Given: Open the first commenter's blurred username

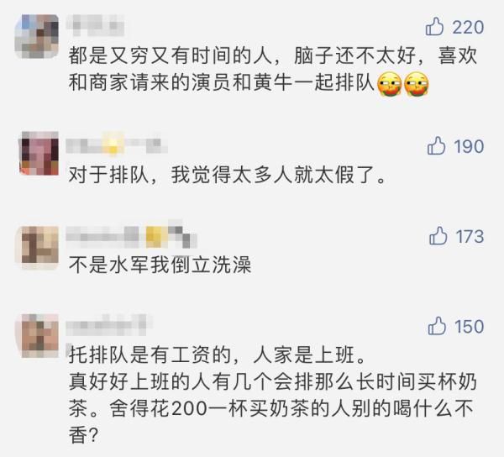Looking at the screenshot, I should pyautogui.click(x=95, y=25).
